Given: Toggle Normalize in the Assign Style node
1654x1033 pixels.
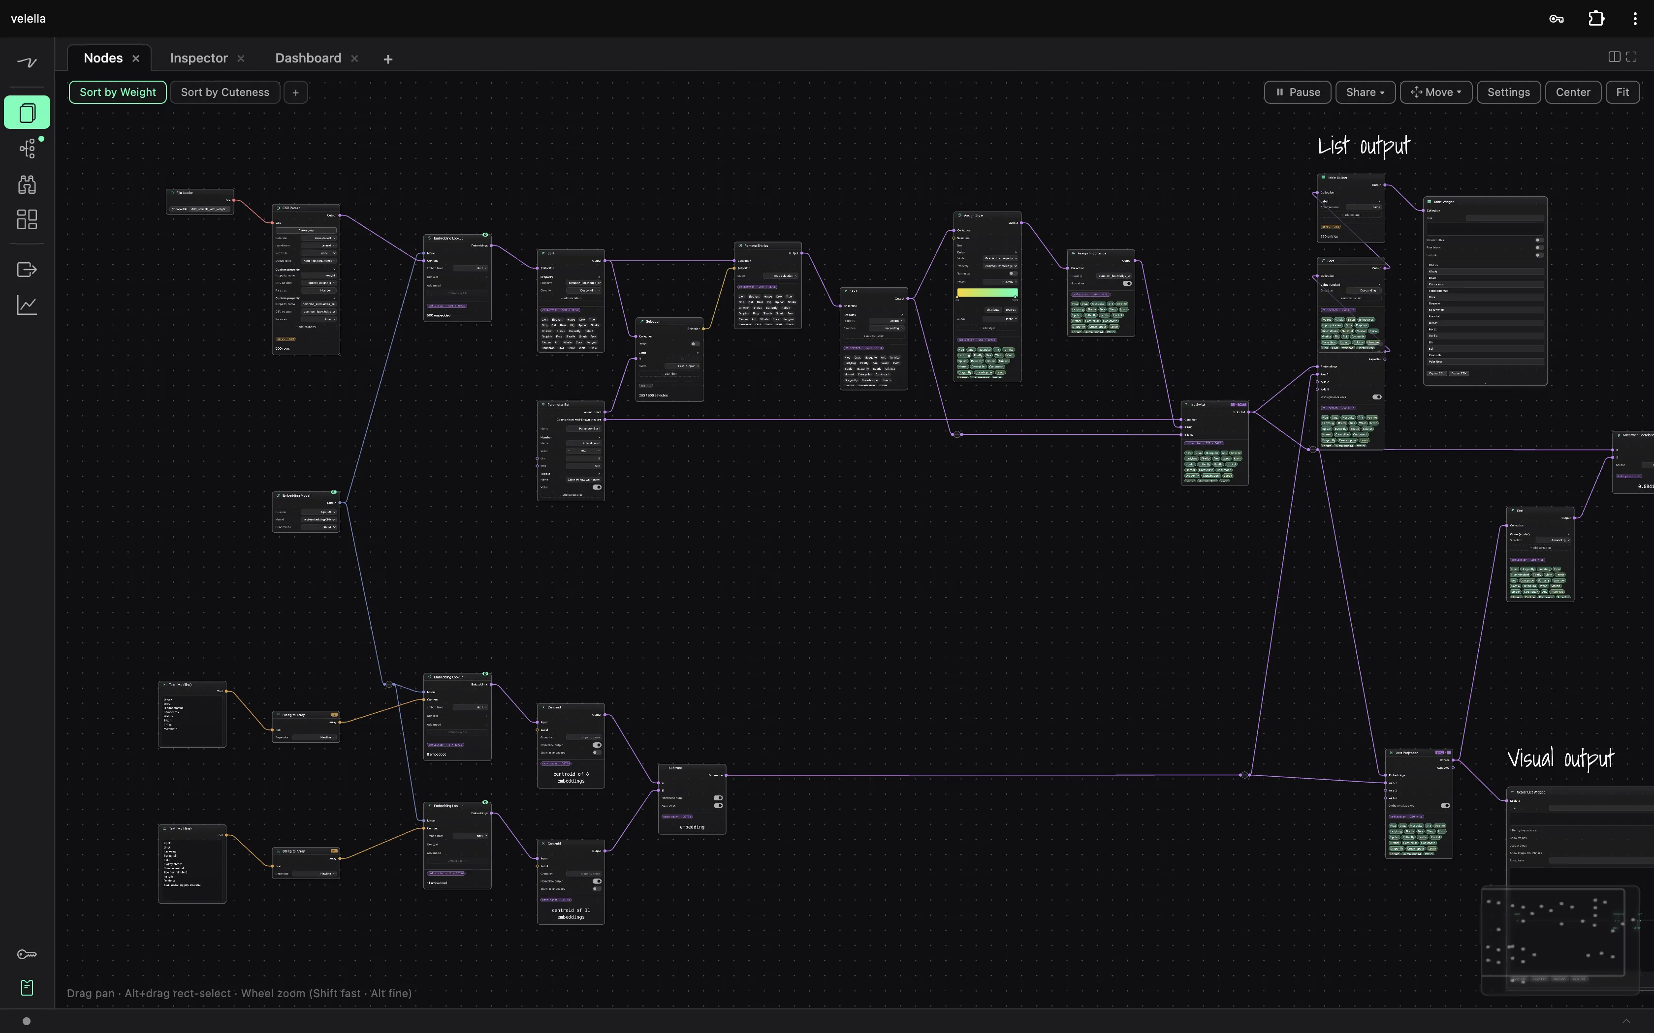Looking at the screenshot, I should [1013, 273].
